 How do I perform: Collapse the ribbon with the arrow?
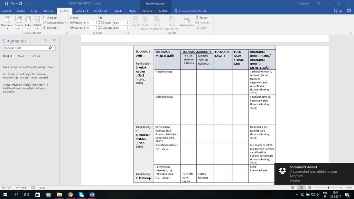(x=351, y=33)
